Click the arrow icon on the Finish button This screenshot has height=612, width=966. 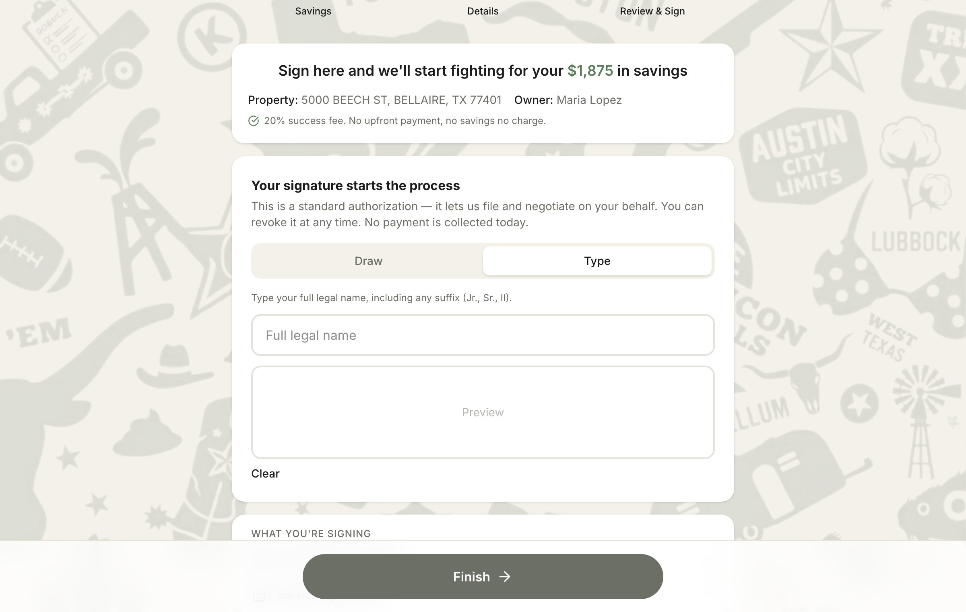[x=505, y=577]
